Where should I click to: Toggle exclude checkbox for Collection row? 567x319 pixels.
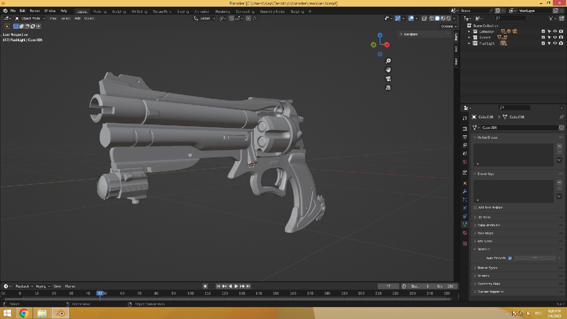tap(544, 31)
